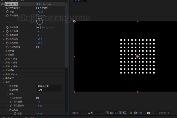Expand the 实例 Alpha group
Screen dimensions: 177x118
3,74
